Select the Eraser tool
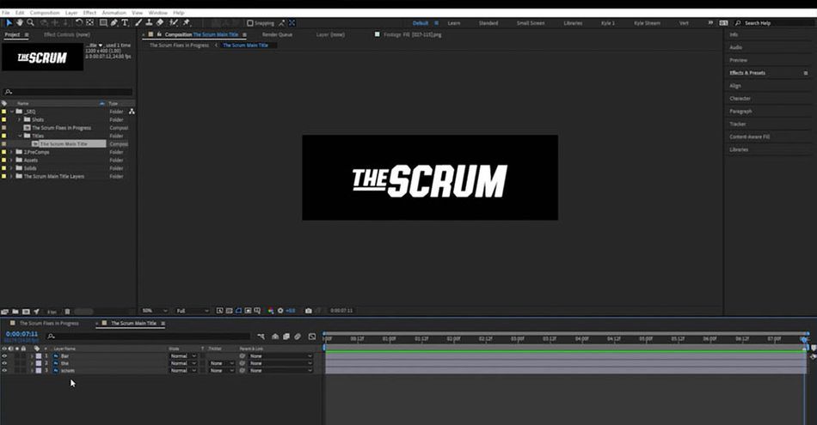This screenshot has width=817, height=425. click(160, 23)
